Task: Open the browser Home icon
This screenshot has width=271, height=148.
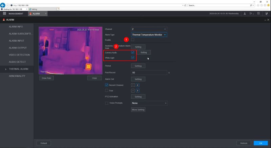Action: click(x=258, y=5)
